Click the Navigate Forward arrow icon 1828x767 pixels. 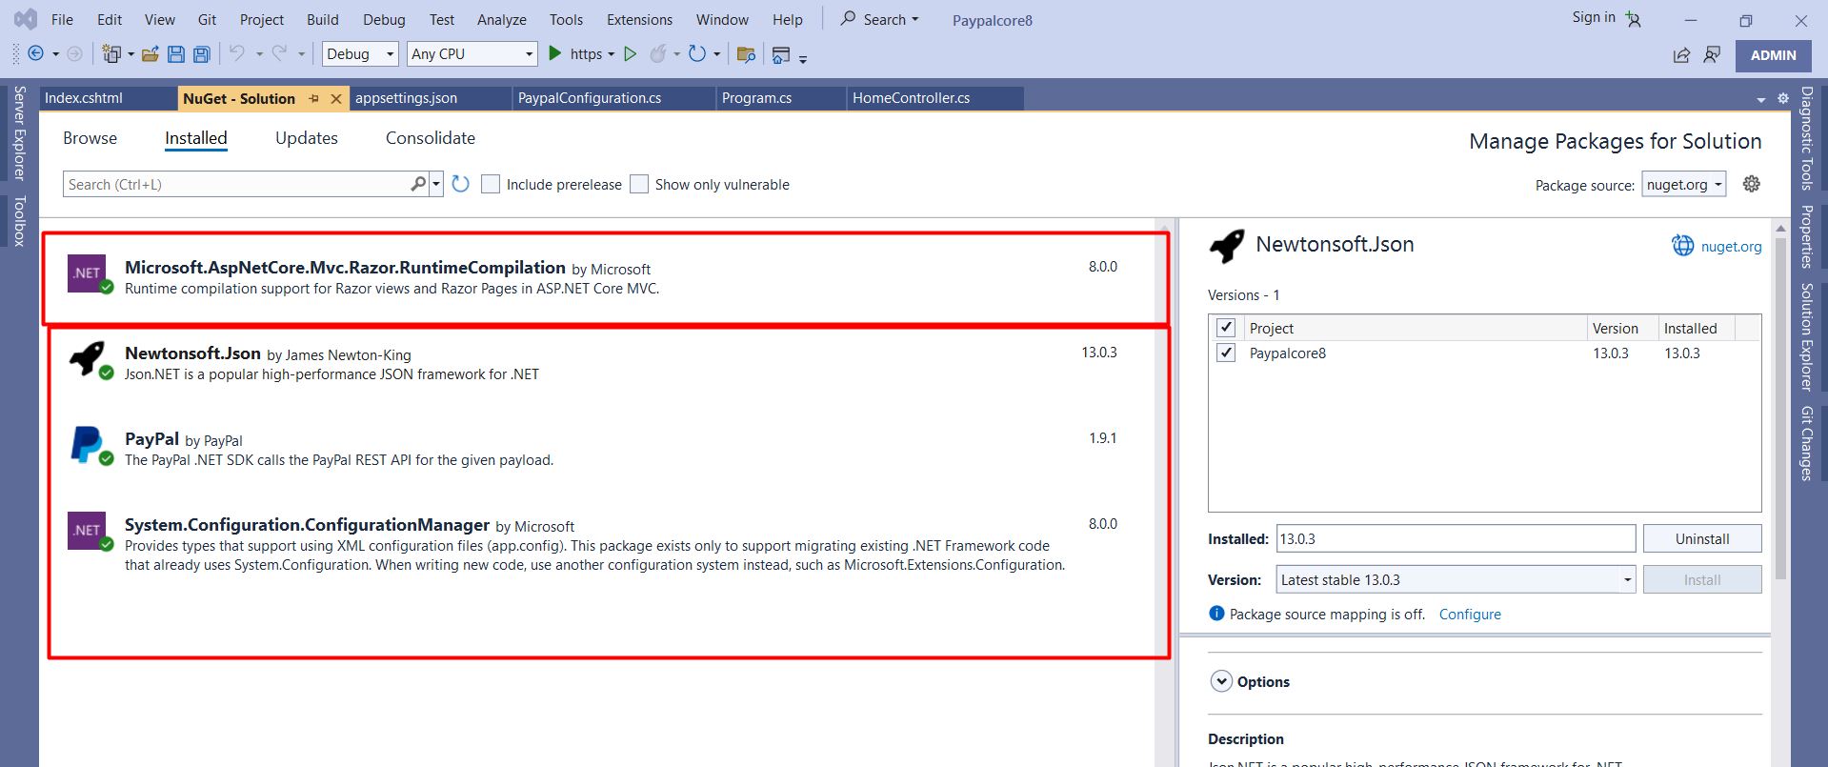(75, 54)
